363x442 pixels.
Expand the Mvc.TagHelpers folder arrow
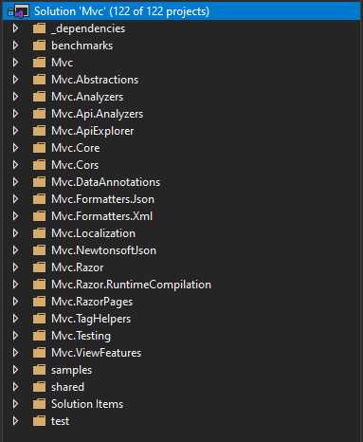(x=15, y=319)
